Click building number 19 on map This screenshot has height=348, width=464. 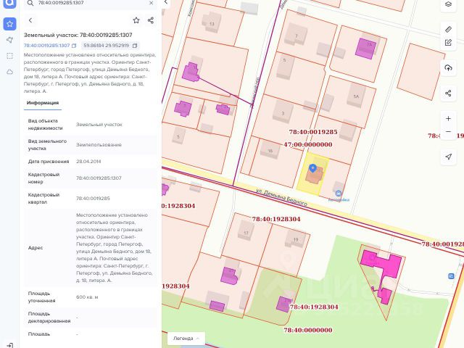pyautogui.click(x=296, y=240)
